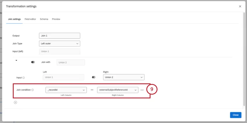Open the Schema tab
The height and width of the screenshot is (123, 247).
point(44,19)
